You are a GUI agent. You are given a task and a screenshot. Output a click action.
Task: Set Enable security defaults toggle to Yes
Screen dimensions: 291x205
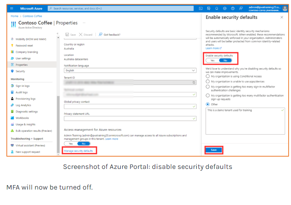[212, 60]
